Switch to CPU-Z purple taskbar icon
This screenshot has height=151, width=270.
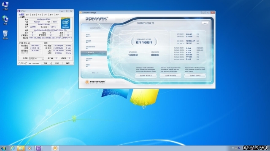pos(38,148)
